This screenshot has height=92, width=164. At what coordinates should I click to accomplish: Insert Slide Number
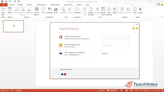[x=109, y=11]
